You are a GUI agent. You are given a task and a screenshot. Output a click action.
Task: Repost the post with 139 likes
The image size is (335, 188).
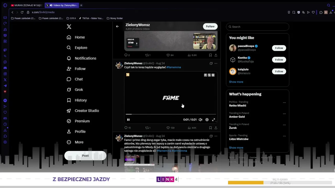[147, 128]
